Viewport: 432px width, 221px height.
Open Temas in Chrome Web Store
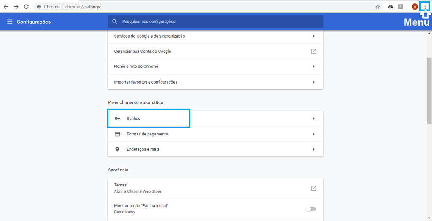216,188
